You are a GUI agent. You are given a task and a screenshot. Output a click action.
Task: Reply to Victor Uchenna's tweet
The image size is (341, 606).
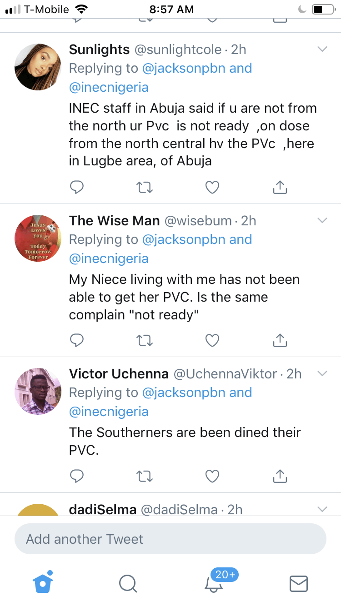(x=77, y=475)
